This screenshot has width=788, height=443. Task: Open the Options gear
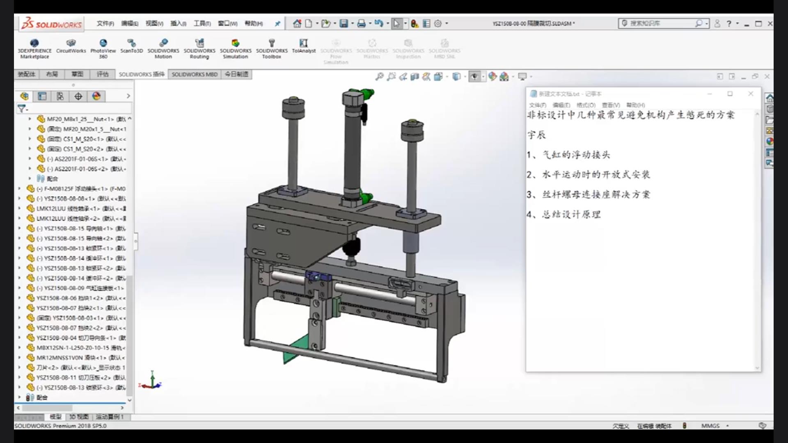[438, 23]
